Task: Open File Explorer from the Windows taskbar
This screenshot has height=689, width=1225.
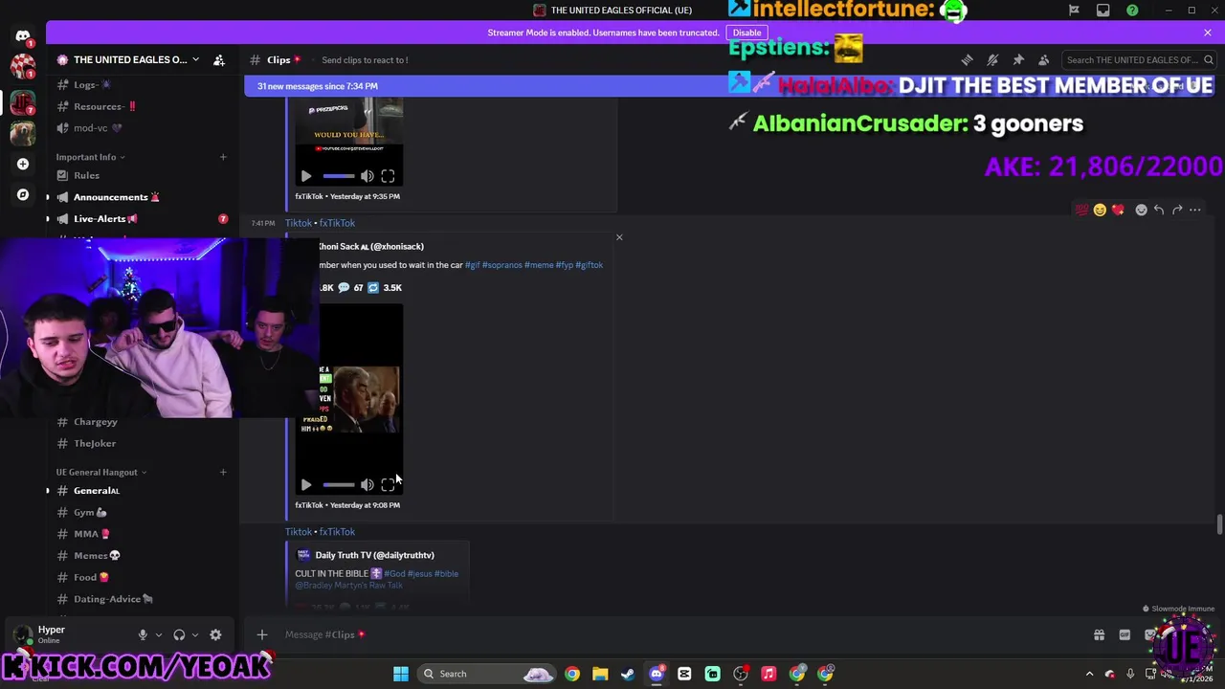Action: coord(600,674)
